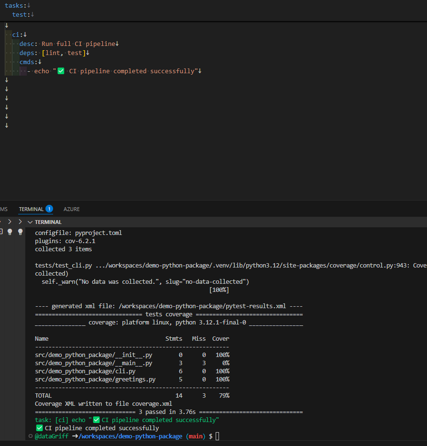Image resolution: width=427 pixels, height=446 pixels.
Task: Click src/demo_python_package/cli.py row
Action: [132, 371]
